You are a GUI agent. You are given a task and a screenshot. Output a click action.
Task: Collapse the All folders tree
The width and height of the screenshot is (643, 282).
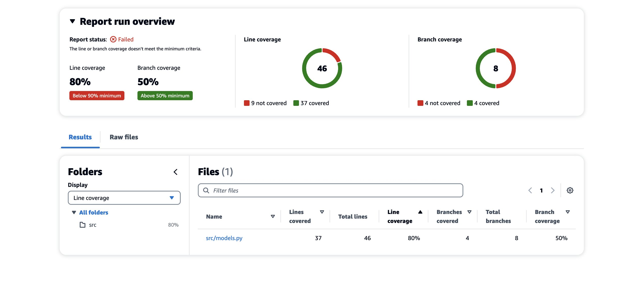pyautogui.click(x=74, y=212)
